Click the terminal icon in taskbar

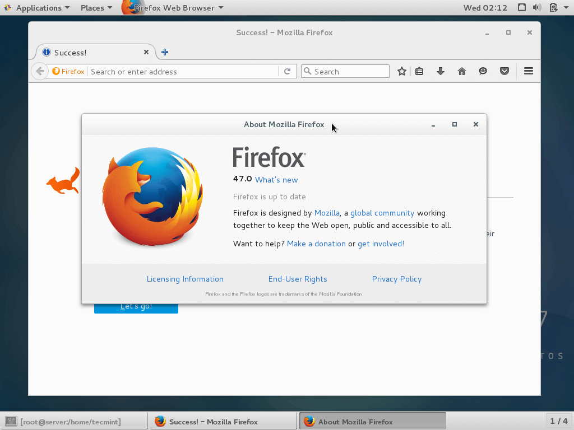point(11,421)
